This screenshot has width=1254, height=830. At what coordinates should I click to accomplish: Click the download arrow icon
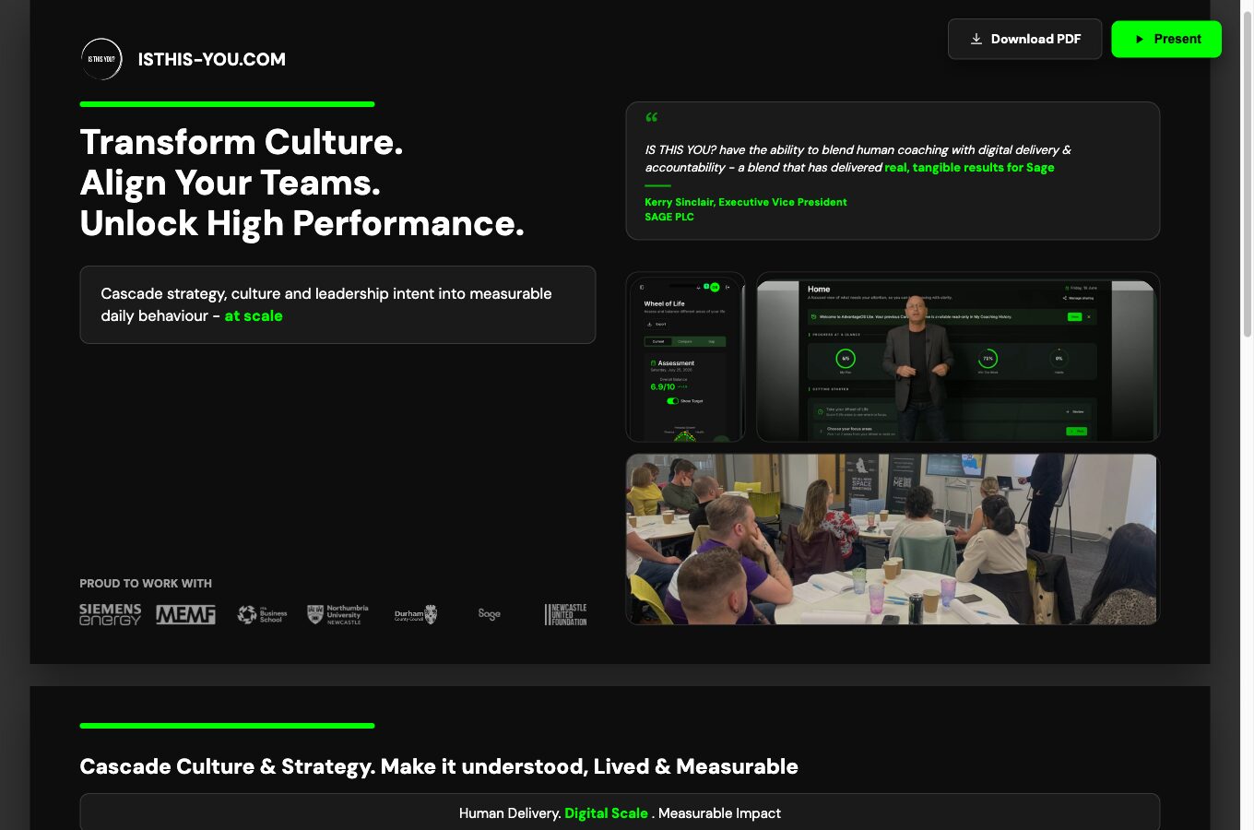click(x=976, y=39)
